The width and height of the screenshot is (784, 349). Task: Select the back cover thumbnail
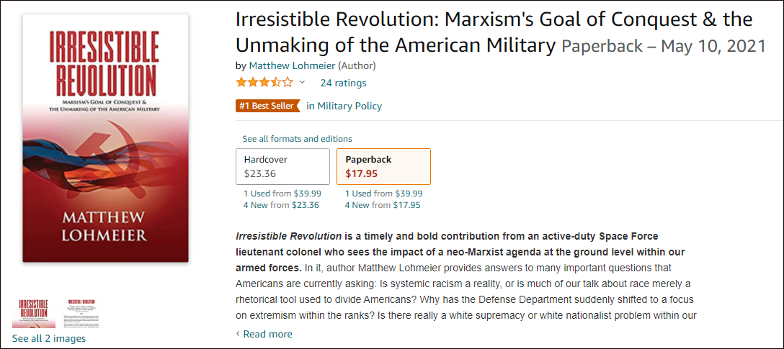click(x=84, y=313)
